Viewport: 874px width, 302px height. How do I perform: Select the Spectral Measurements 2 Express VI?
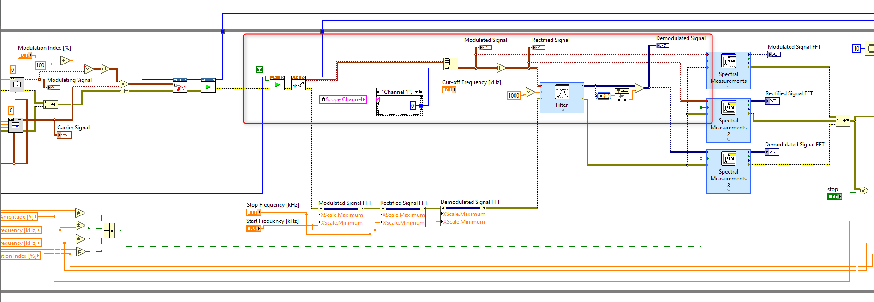pyautogui.click(x=729, y=120)
